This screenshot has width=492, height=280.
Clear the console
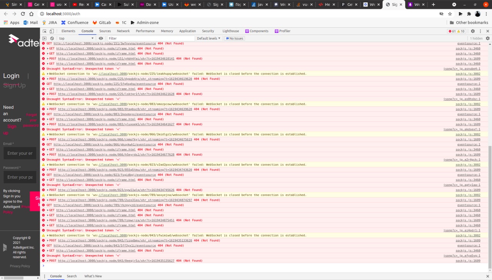52,38
